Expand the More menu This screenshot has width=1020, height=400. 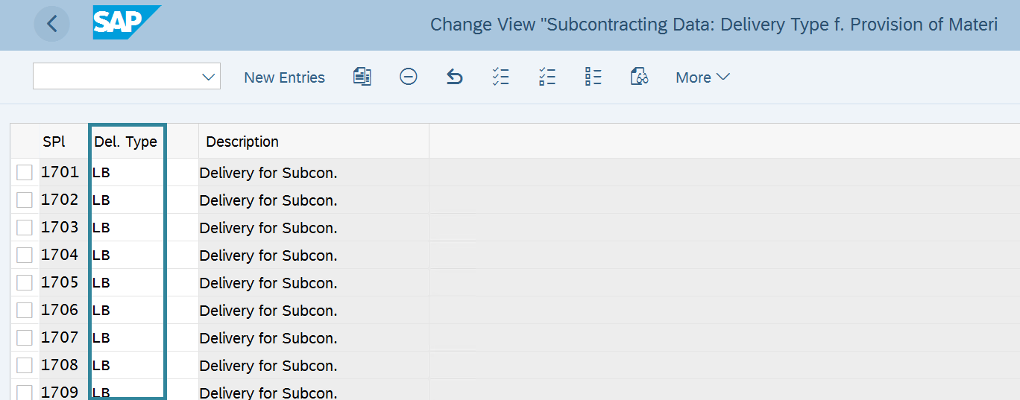(702, 77)
